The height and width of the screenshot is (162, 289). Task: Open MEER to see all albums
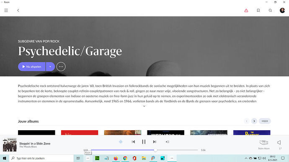click(265, 121)
